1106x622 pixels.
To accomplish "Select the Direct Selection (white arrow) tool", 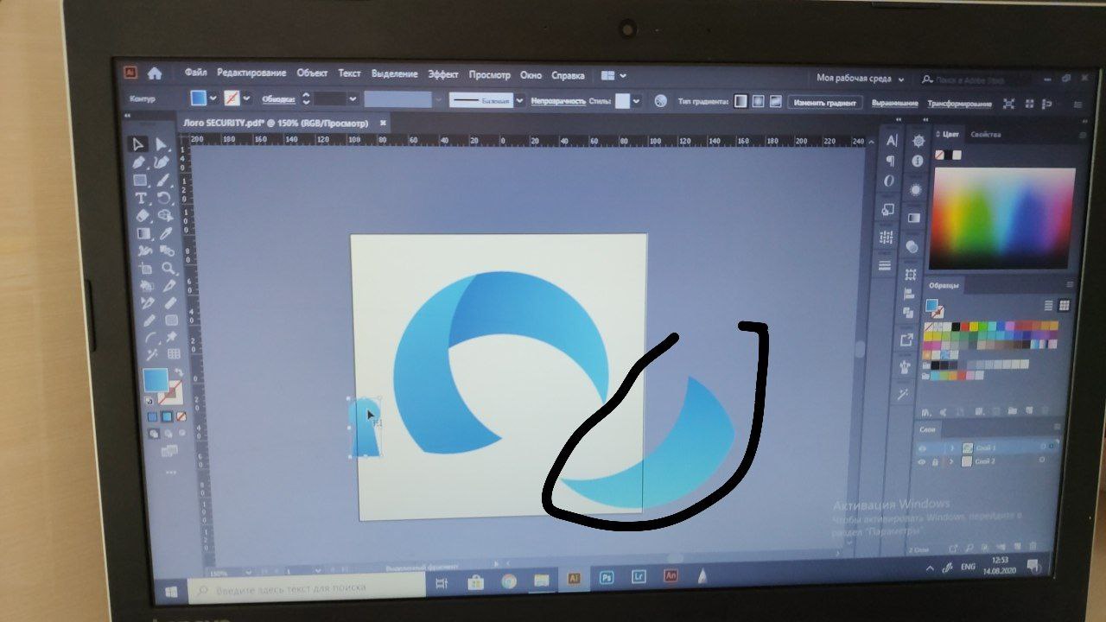I will point(162,145).
